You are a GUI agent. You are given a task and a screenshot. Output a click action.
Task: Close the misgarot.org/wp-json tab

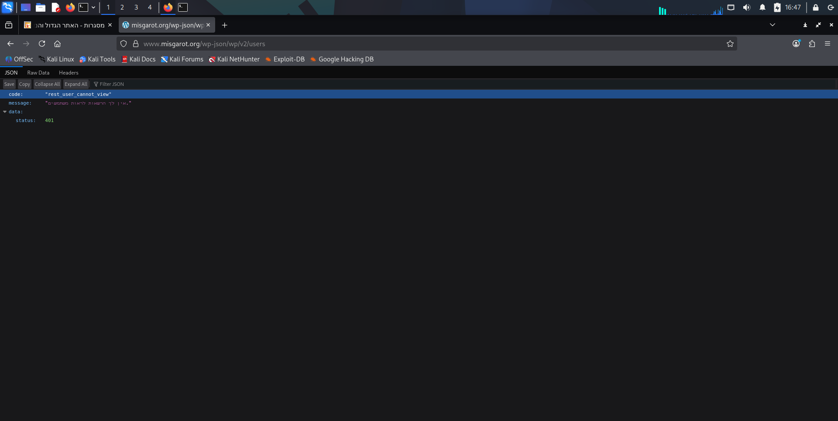(x=208, y=25)
